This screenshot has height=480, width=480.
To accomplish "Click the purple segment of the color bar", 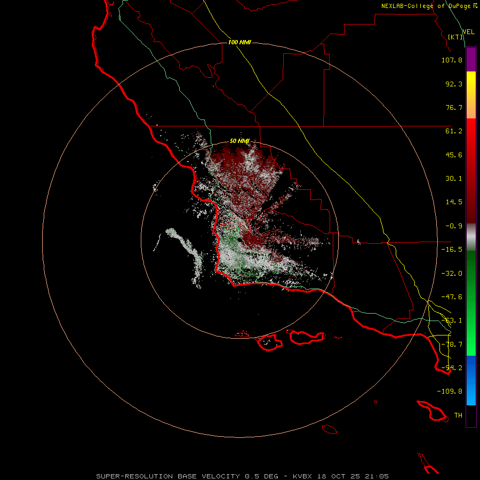I will tap(471, 59).
